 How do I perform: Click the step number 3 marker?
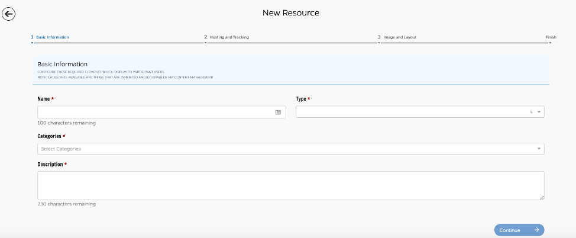coord(379,37)
